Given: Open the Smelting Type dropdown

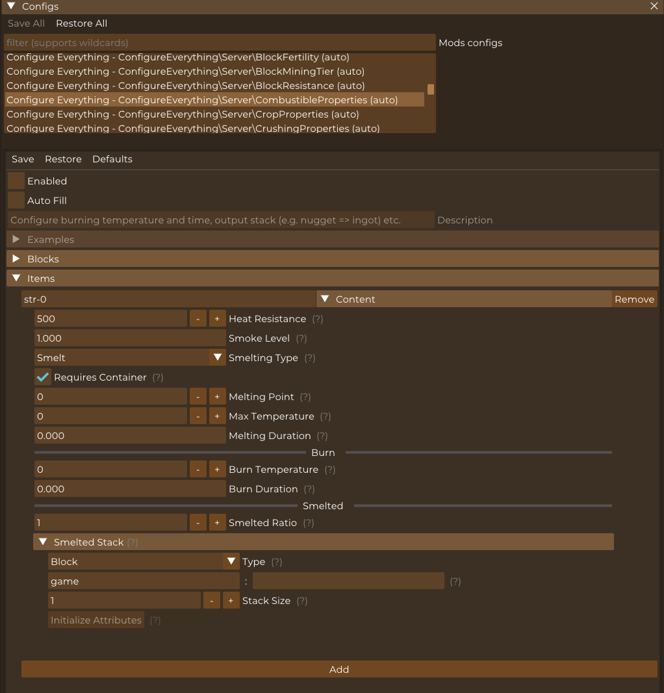Looking at the screenshot, I should (x=130, y=358).
